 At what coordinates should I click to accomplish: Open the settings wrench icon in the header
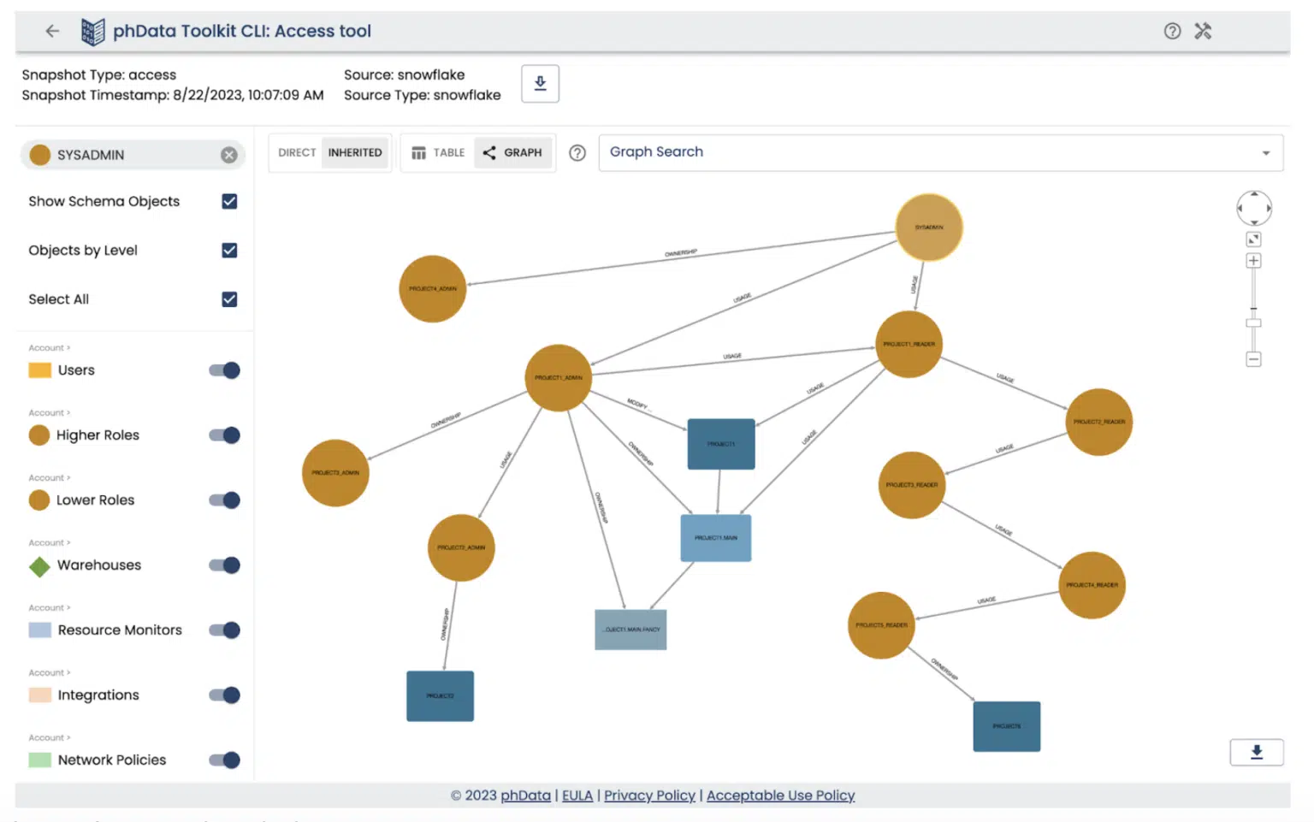pyautogui.click(x=1203, y=31)
